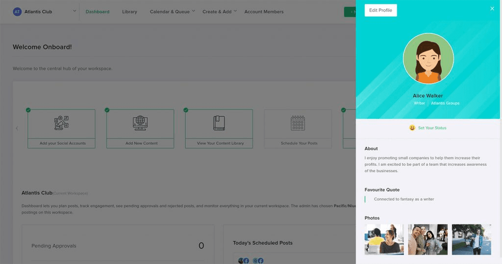Open the Account Members tab
Viewport: 502px width, 264px height.
point(264,12)
